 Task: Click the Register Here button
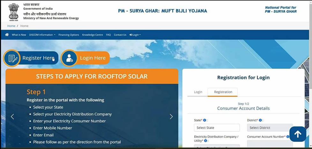coord(31,58)
